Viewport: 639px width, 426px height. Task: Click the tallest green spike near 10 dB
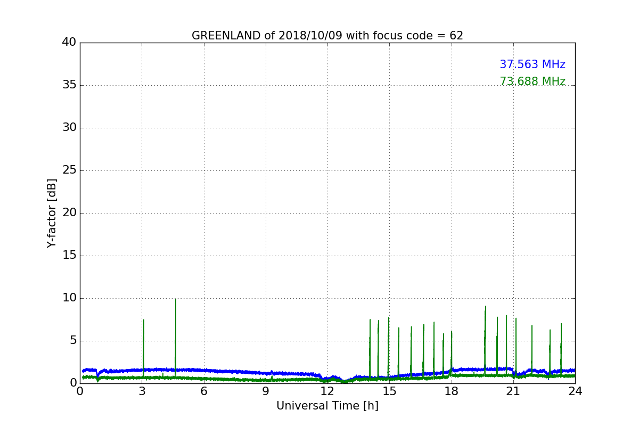click(x=175, y=338)
